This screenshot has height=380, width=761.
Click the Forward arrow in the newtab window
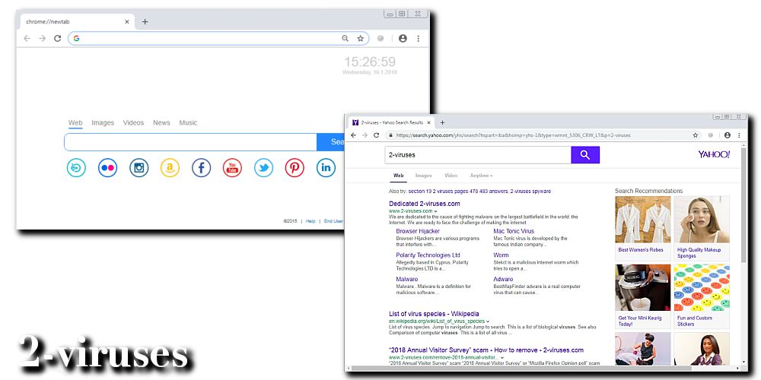(42, 38)
